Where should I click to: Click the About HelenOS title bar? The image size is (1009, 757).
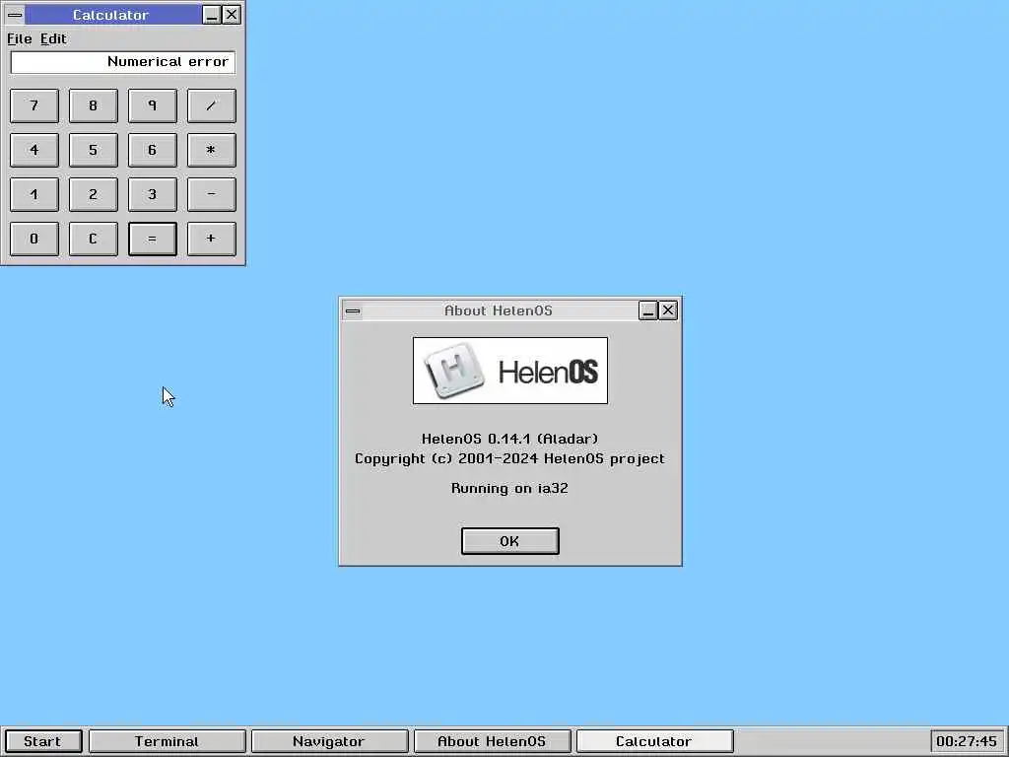500,310
